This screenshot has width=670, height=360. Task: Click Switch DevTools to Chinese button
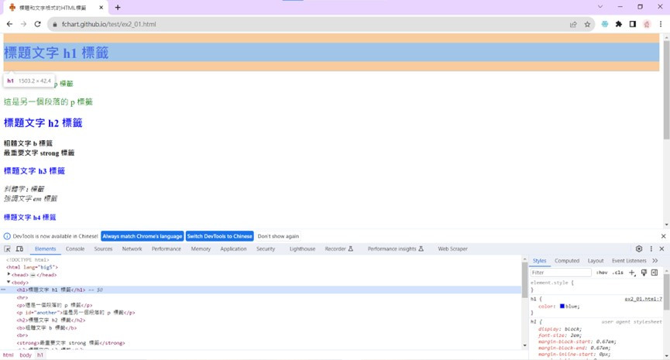[x=220, y=236]
